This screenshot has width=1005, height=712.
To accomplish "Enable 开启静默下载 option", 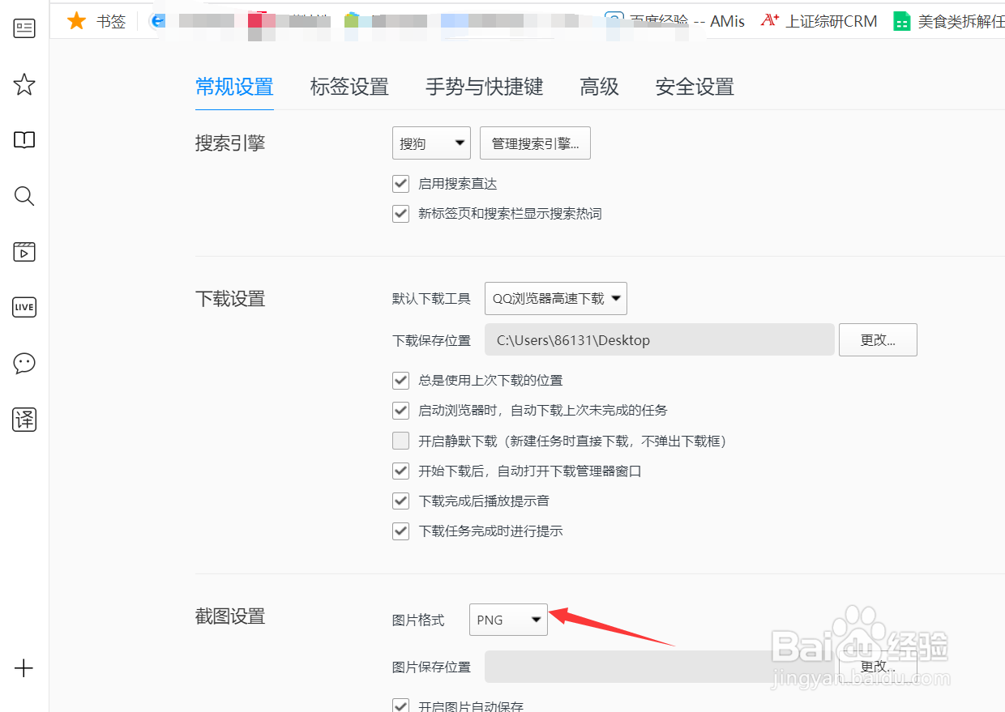I will point(400,440).
